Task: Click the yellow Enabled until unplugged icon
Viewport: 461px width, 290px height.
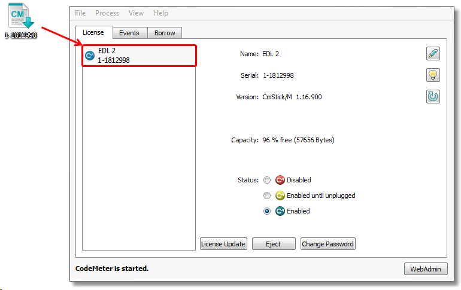Action: point(280,196)
